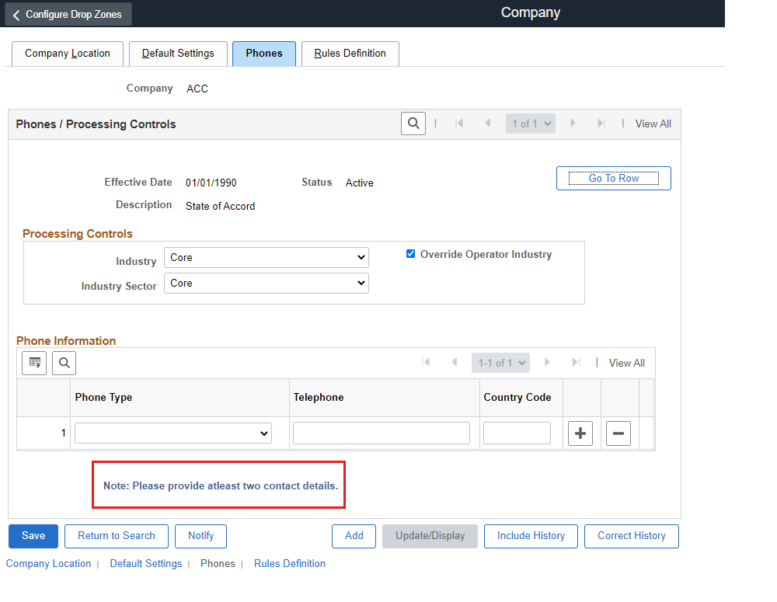Click the Include History button

(531, 536)
